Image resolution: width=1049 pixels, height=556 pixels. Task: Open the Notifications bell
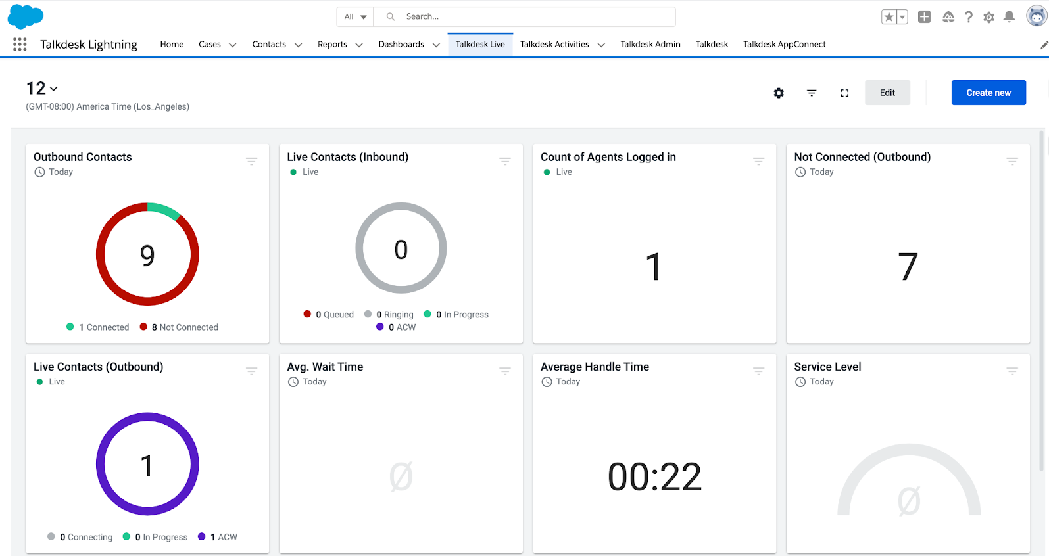point(1009,17)
